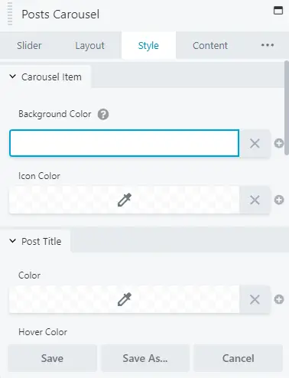The height and width of the screenshot is (378, 289).
Task: Clear the Icon Color with its X icon
Action: tap(255, 200)
